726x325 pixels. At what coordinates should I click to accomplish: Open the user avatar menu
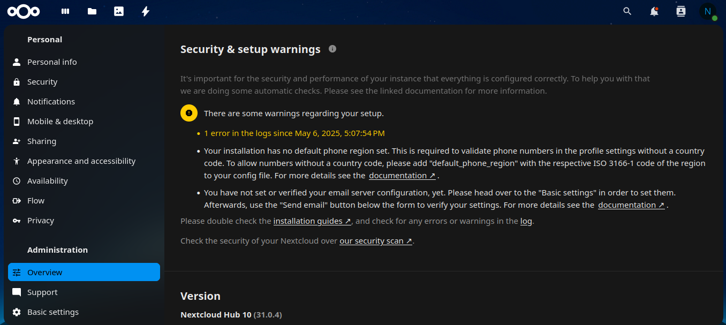tap(708, 11)
